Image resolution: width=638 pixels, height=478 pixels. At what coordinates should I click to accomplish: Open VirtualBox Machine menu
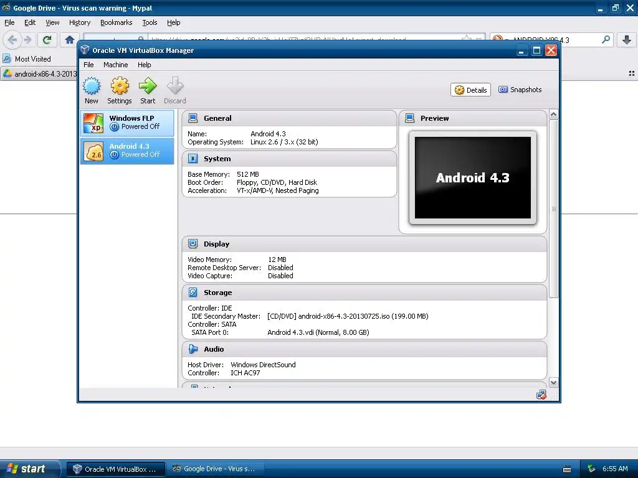(x=115, y=65)
